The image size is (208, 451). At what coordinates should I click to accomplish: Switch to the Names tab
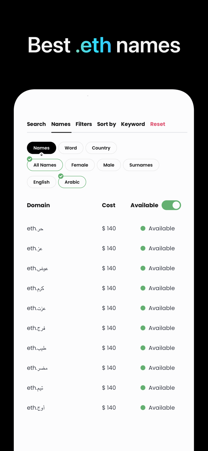[x=61, y=124]
